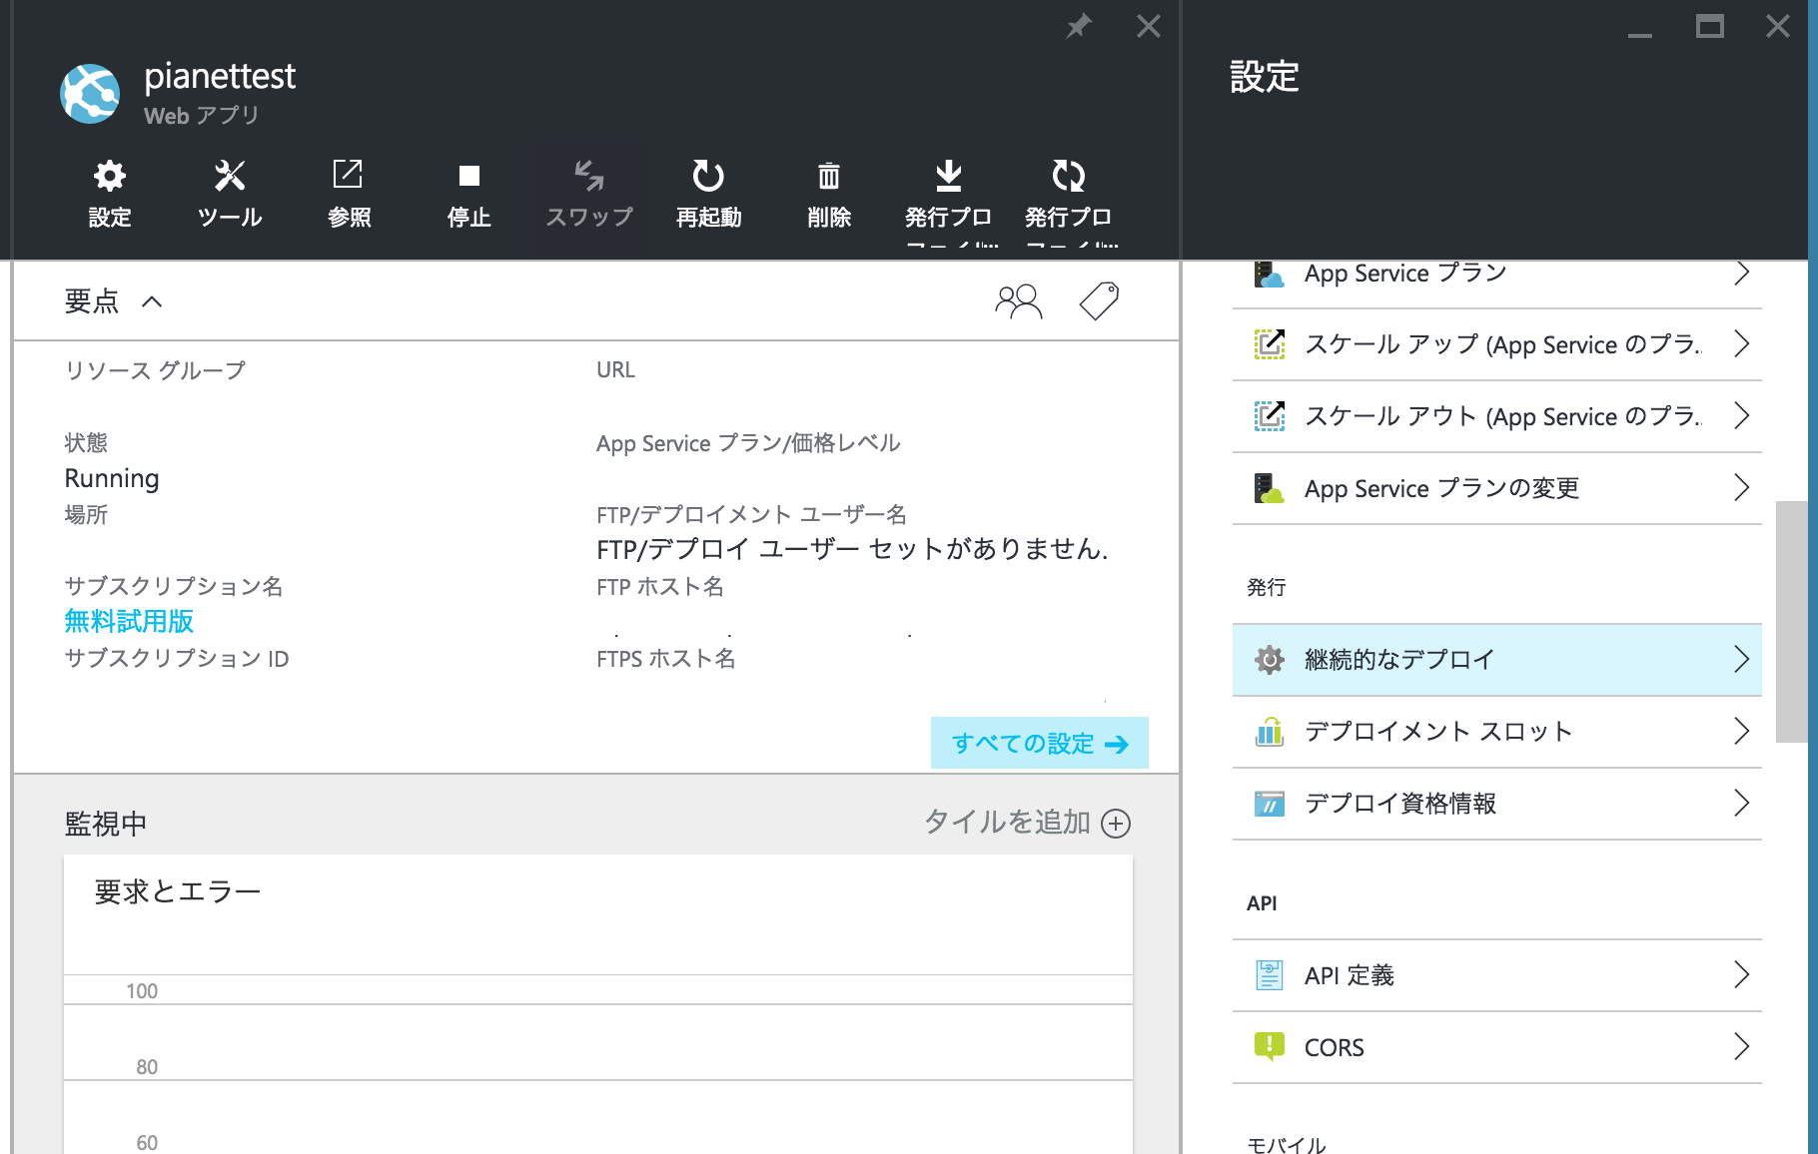Image resolution: width=1818 pixels, height=1154 pixels.
Task: Click the CORS green icon
Action: (1270, 1046)
